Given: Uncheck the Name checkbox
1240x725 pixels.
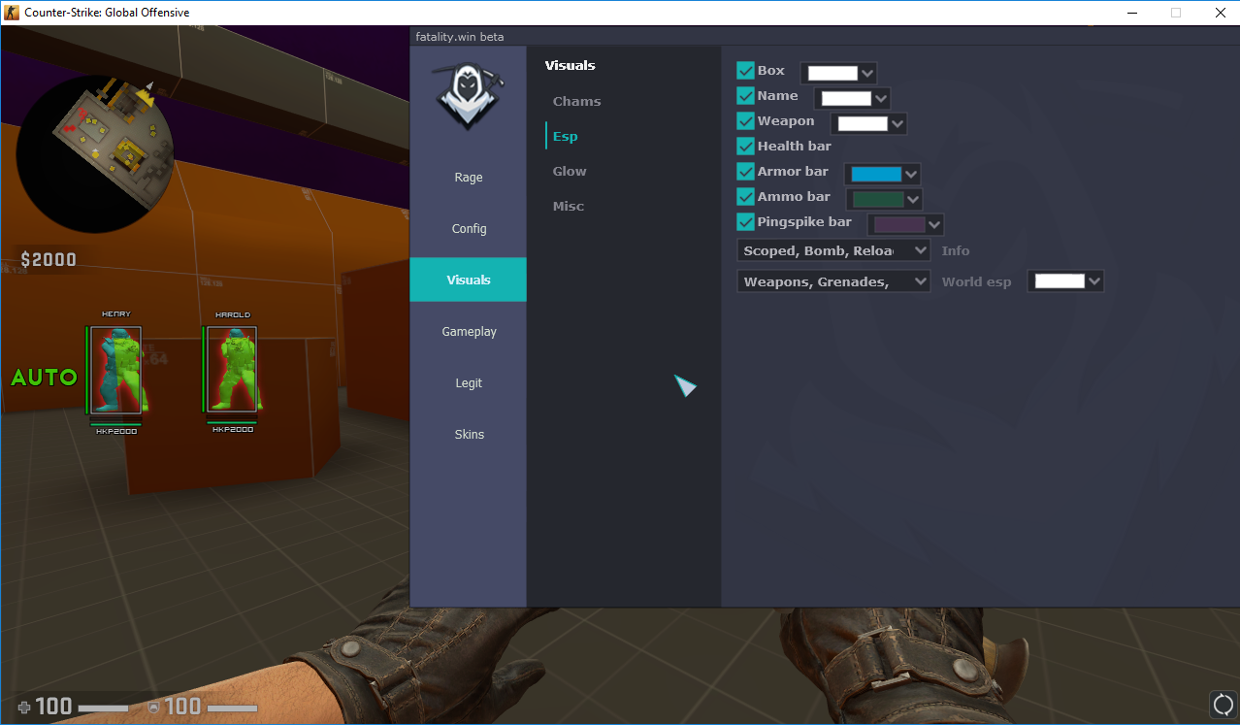Looking at the screenshot, I should 746,96.
